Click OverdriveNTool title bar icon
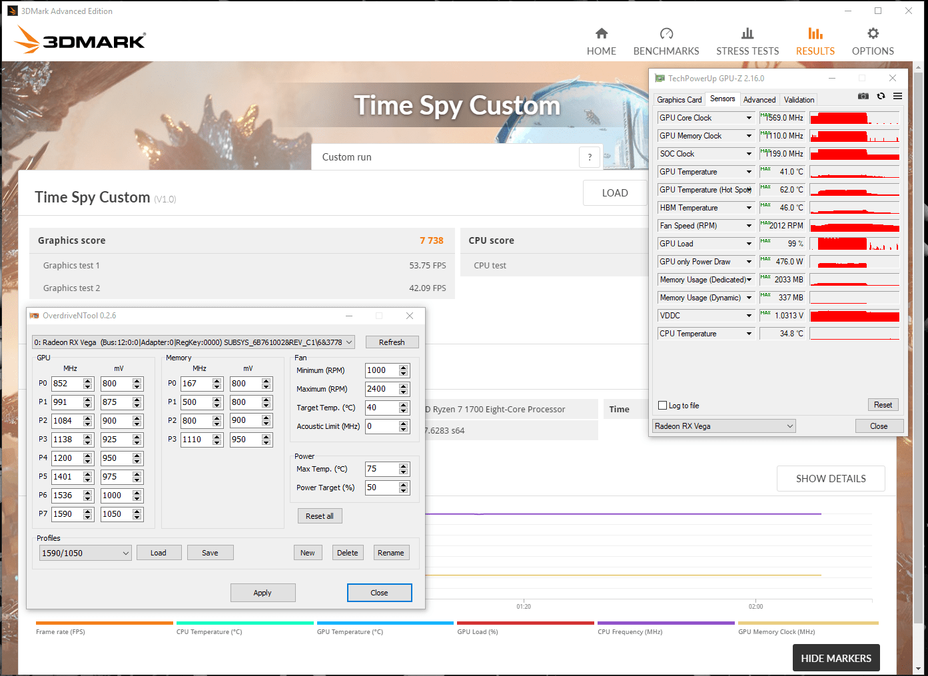928x676 pixels. [34, 316]
